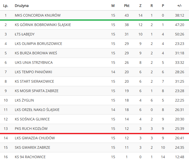Click the Drużyna column header
Screen dimensions: 189x162
click(x=22, y=6)
